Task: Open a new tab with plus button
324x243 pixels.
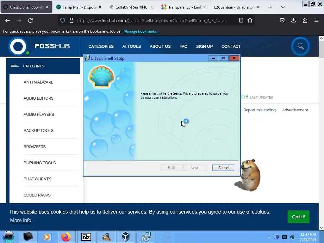Action: [270, 7]
